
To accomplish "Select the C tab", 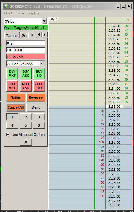I will pyautogui.click(x=32, y=35).
